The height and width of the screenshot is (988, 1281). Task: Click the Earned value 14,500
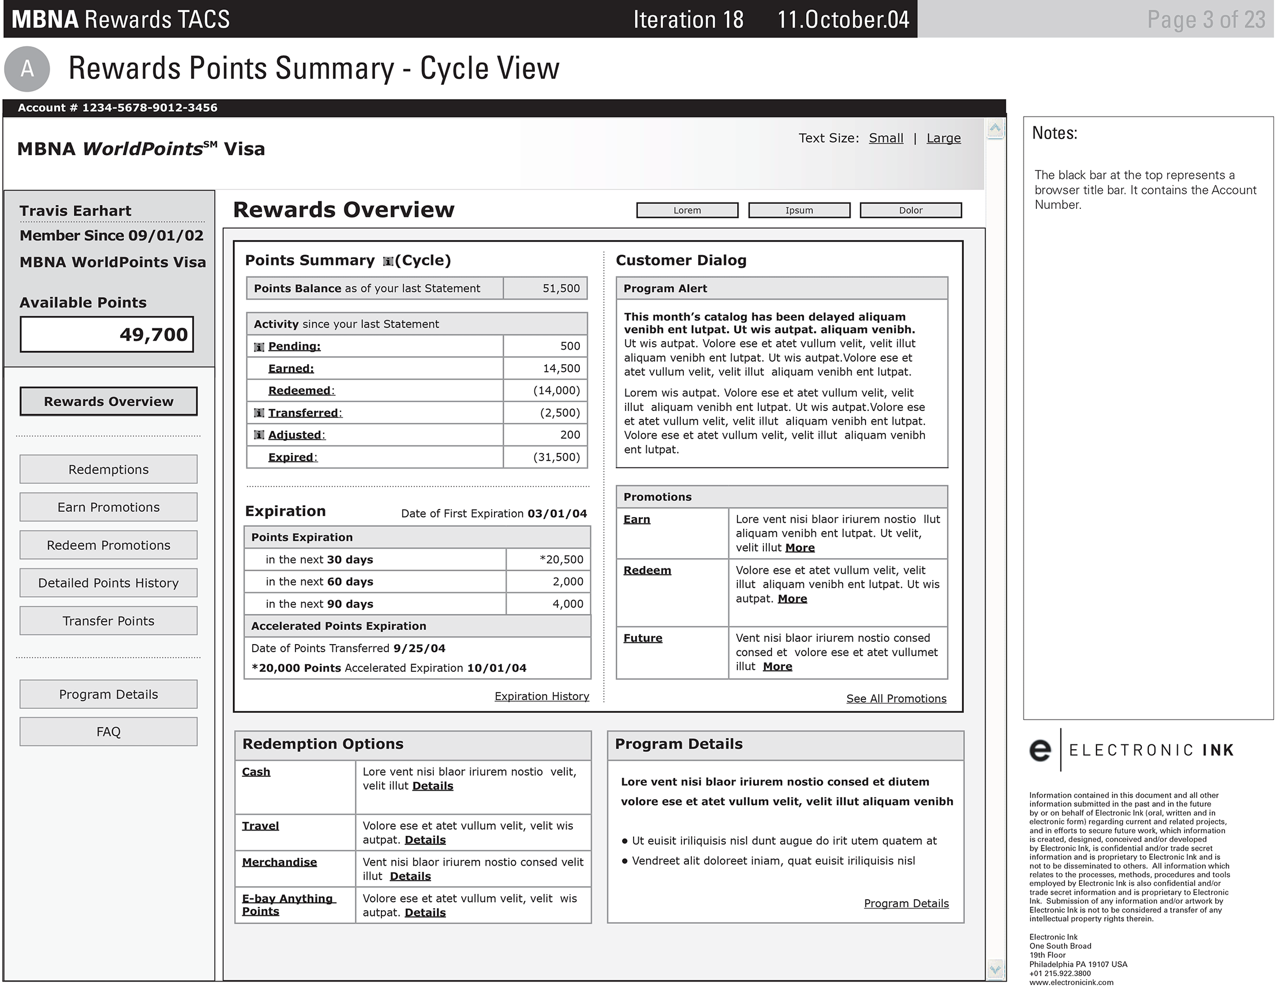tap(561, 368)
